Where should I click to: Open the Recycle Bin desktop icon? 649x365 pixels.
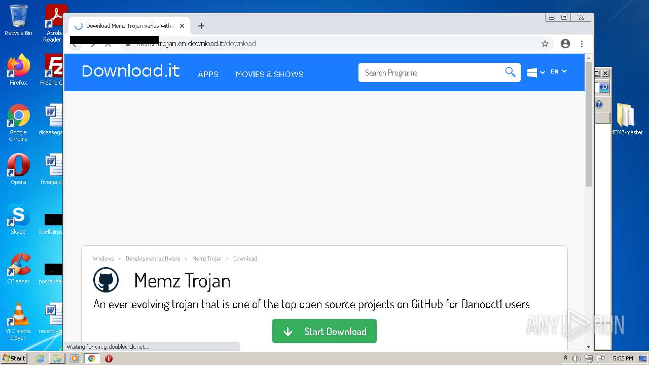coord(18,20)
